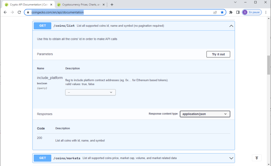Open a new tab with plus icon
Image resolution: width=271 pixels, height=166 pixels.
112,4
